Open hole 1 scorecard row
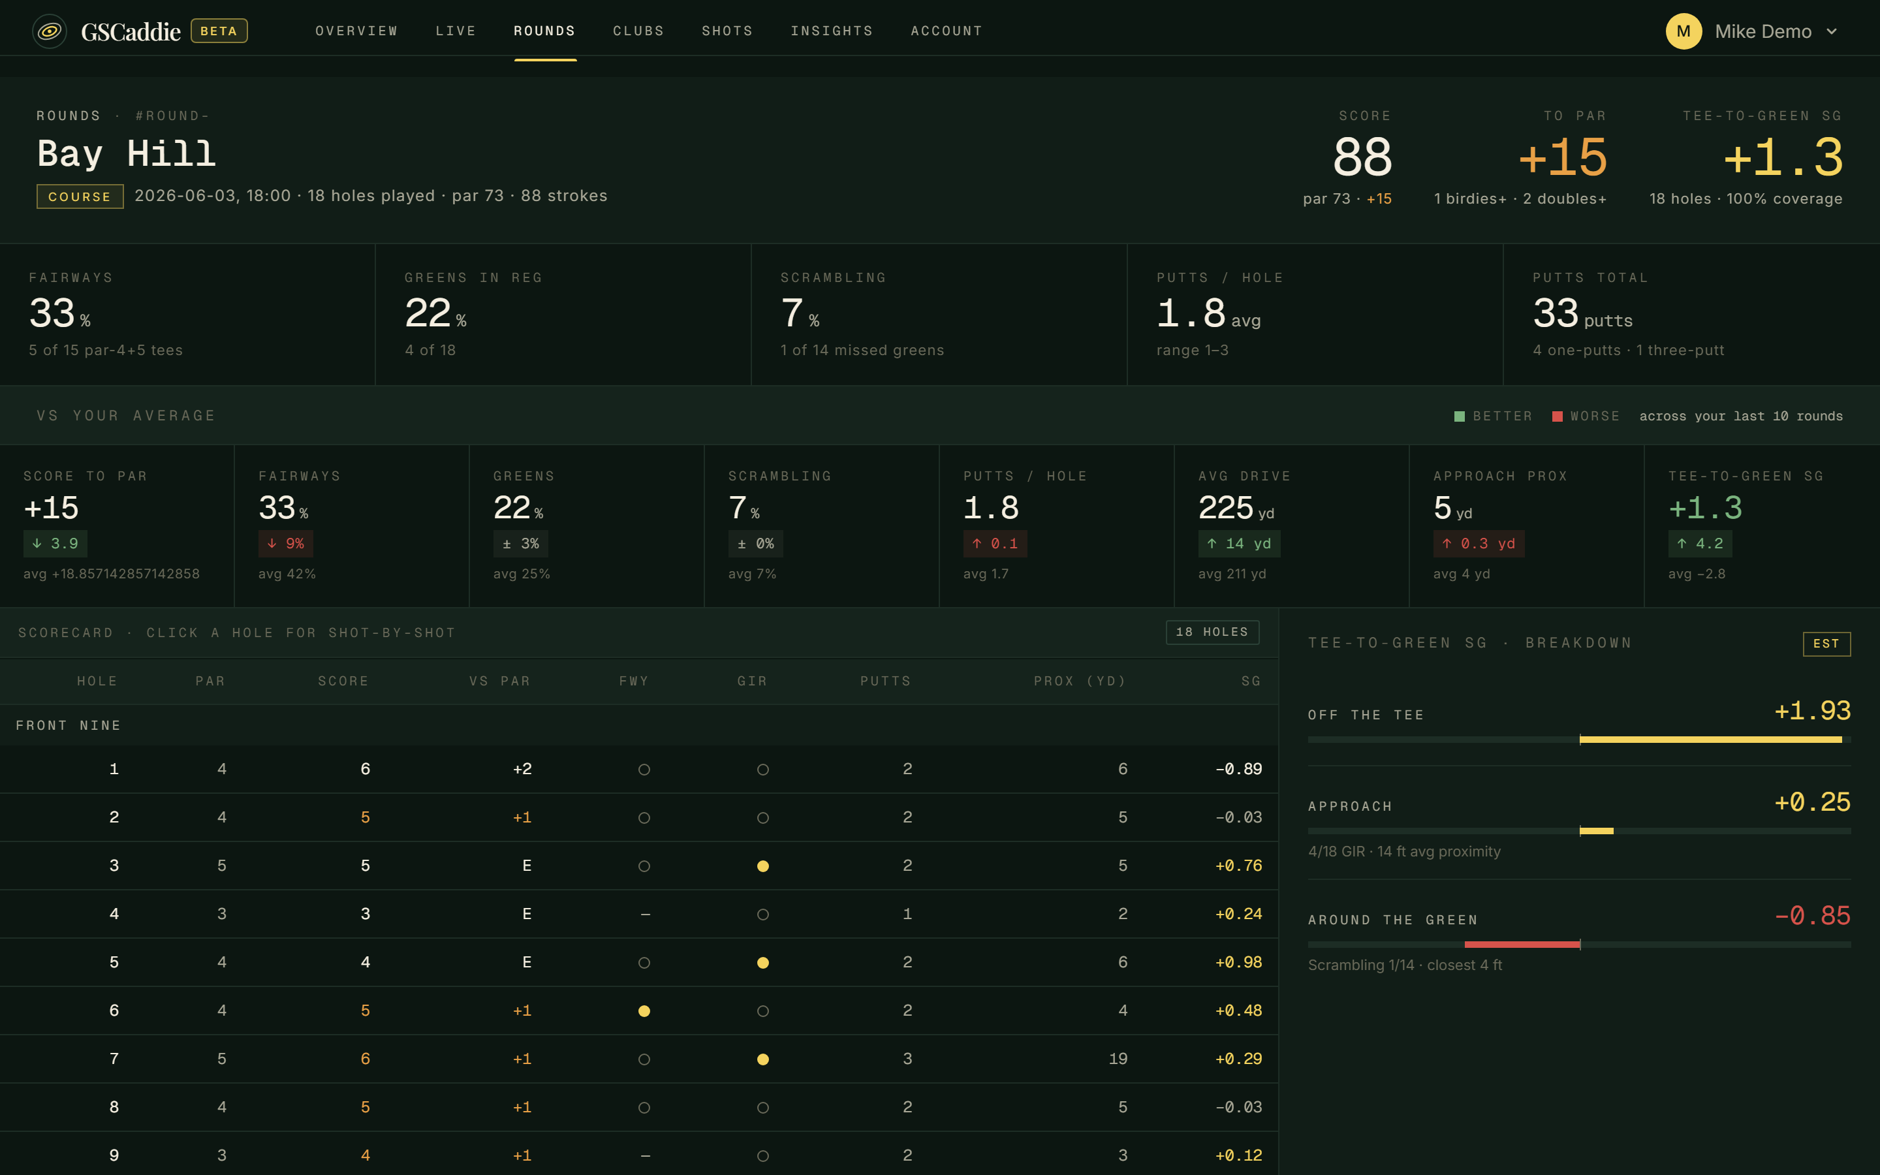1880x1175 pixels. click(638, 770)
